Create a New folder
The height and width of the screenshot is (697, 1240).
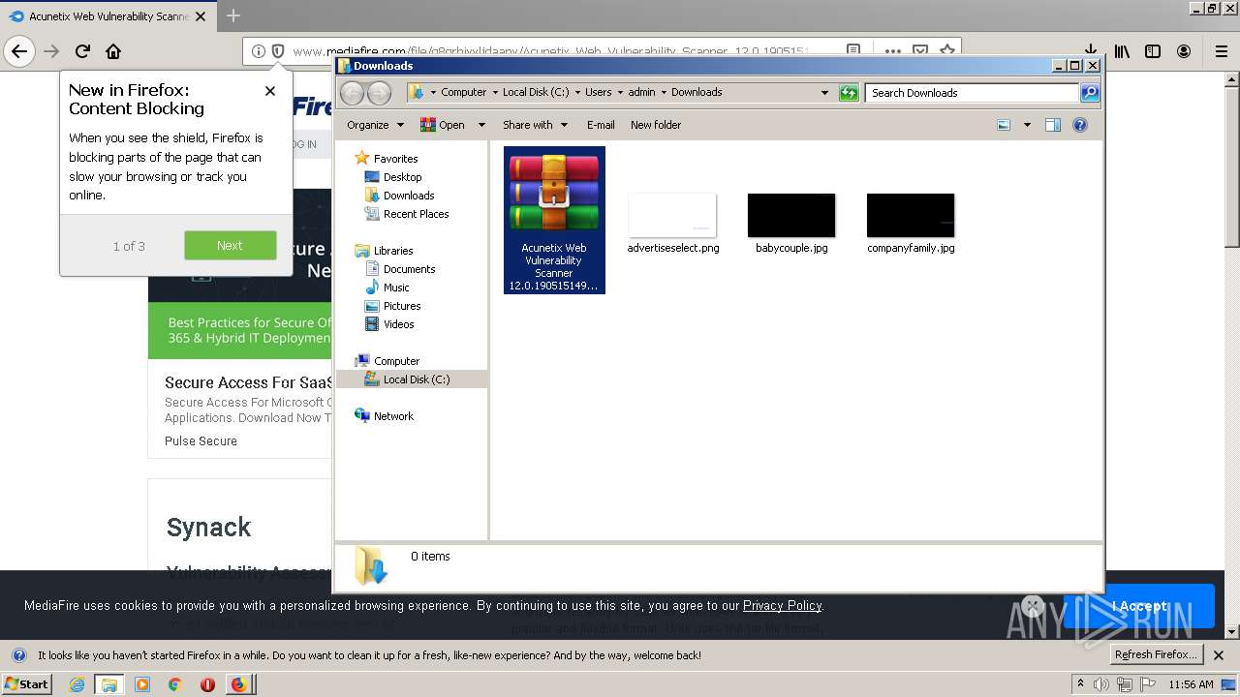click(656, 125)
